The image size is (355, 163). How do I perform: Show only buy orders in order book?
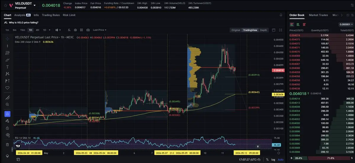click(298, 25)
